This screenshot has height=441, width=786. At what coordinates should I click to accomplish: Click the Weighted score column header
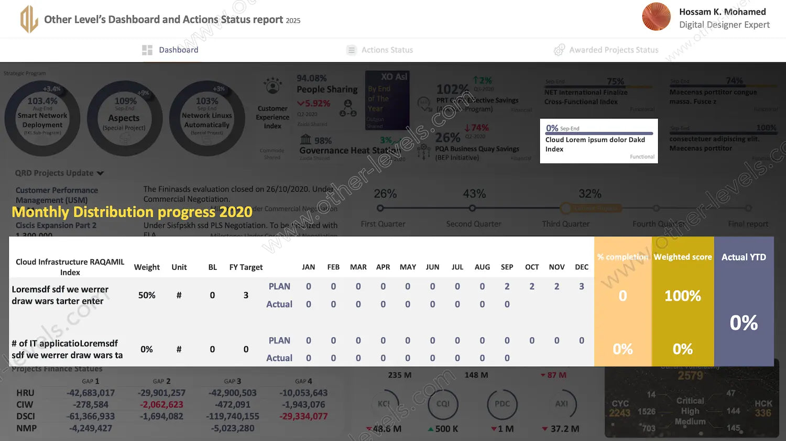point(682,257)
